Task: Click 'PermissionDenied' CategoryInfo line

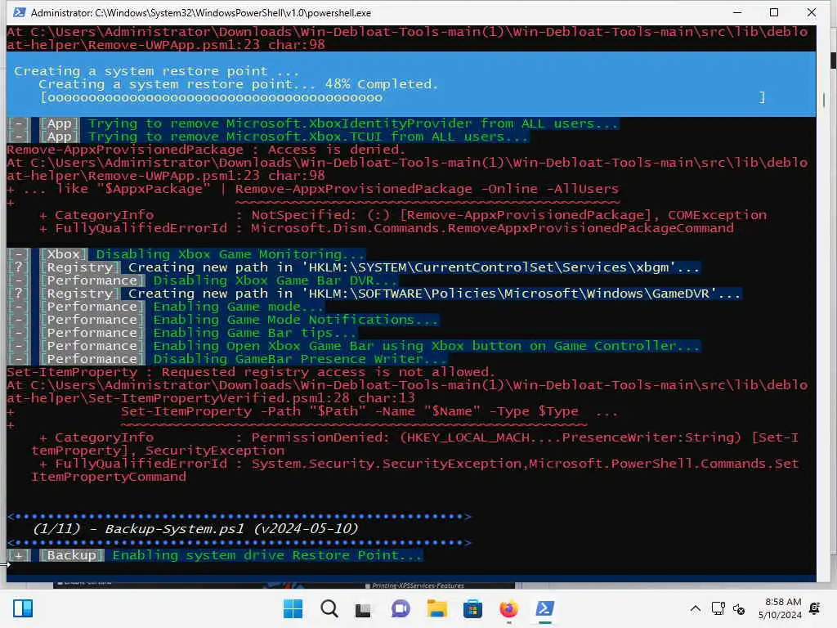Action: click(419, 437)
